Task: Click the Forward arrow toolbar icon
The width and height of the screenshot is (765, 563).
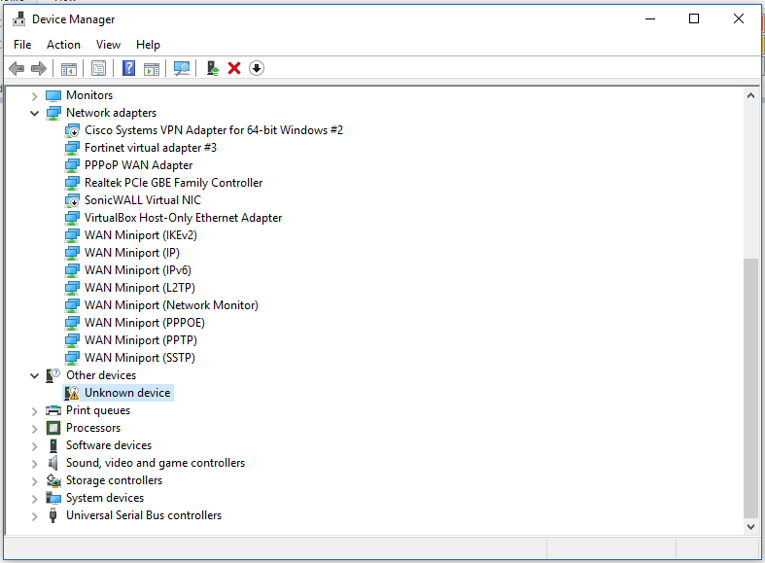Action: [39, 68]
